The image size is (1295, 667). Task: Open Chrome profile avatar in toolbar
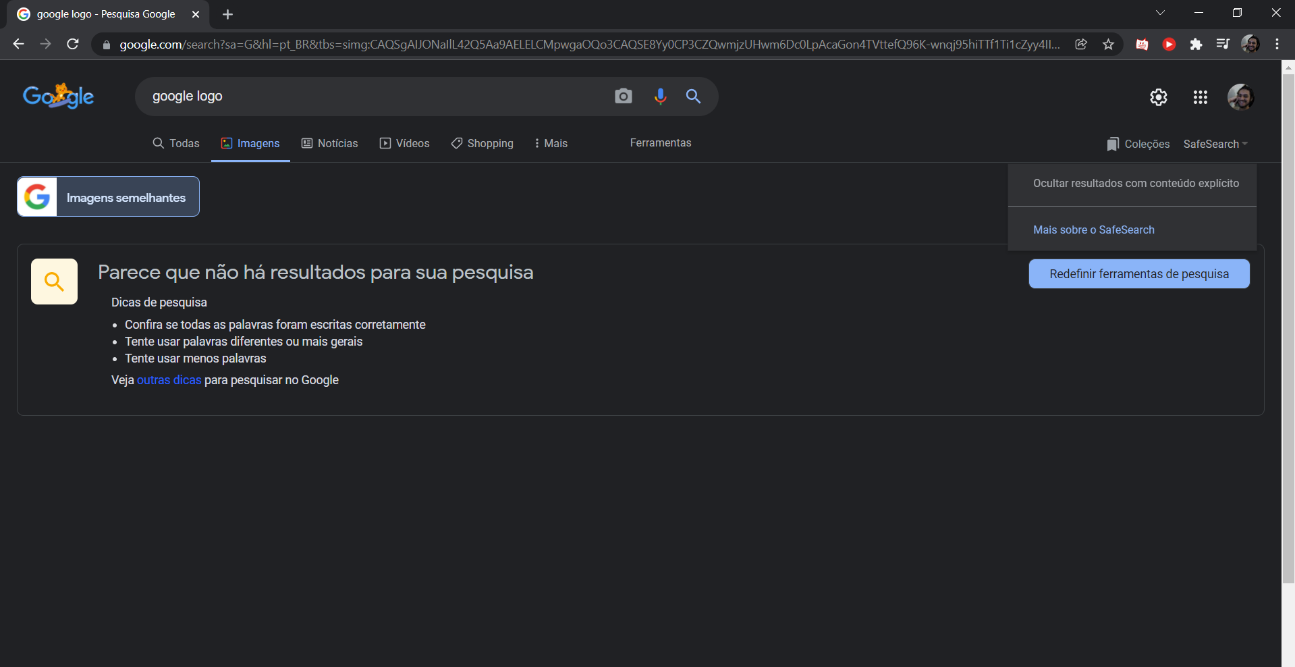click(1250, 44)
